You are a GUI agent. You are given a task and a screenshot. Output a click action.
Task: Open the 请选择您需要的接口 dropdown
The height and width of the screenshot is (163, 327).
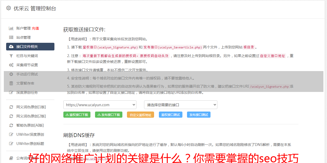181,105
